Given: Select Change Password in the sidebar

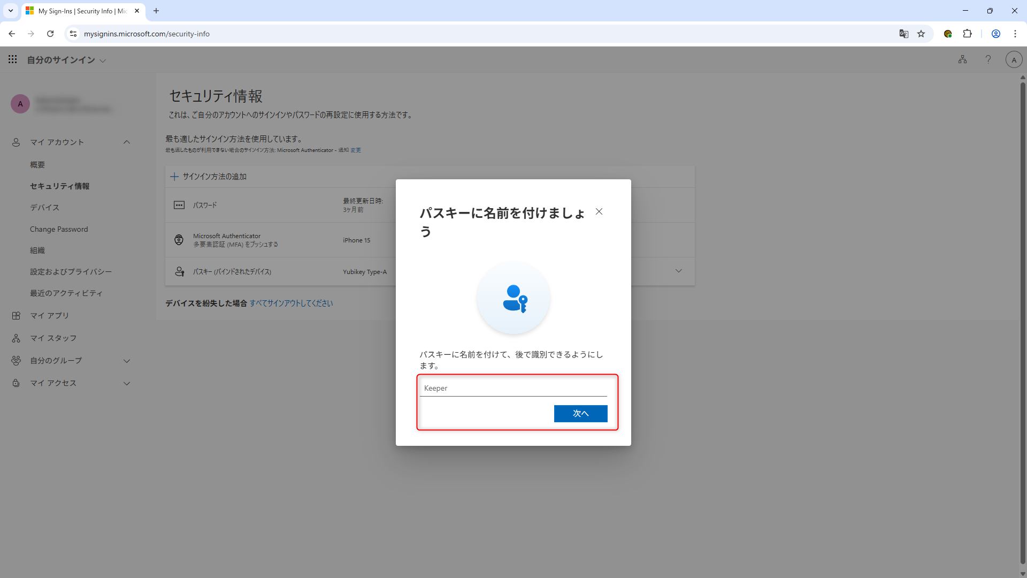Looking at the screenshot, I should coord(59,229).
